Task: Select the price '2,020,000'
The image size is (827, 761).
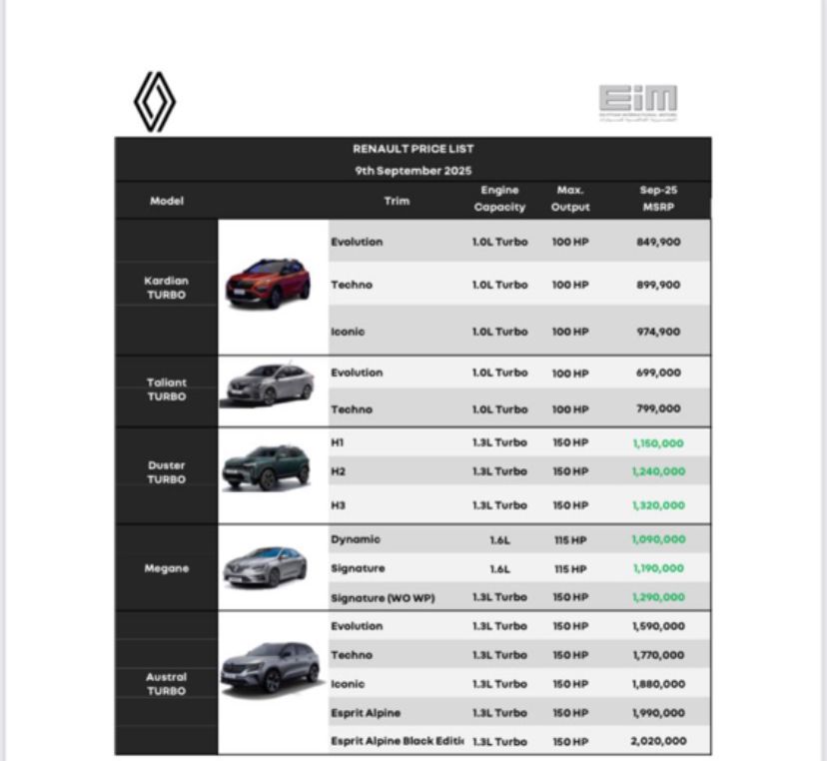Action: 658,741
